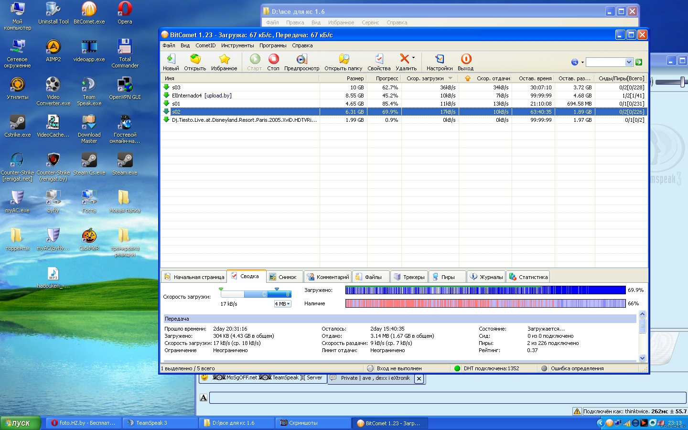The height and width of the screenshot is (430, 688).
Task: Open the search box combo arrow
Action: [x=629, y=62]
